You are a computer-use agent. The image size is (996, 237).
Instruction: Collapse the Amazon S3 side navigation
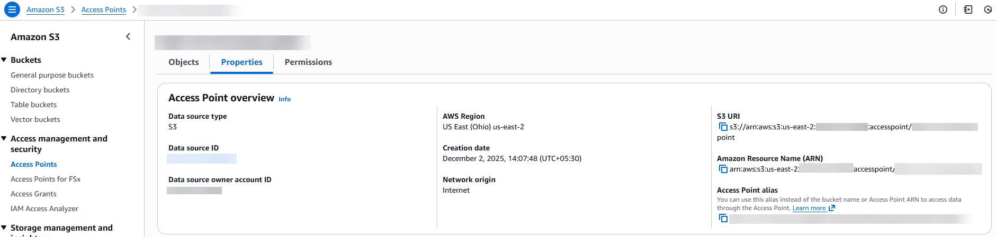point(128,36)
